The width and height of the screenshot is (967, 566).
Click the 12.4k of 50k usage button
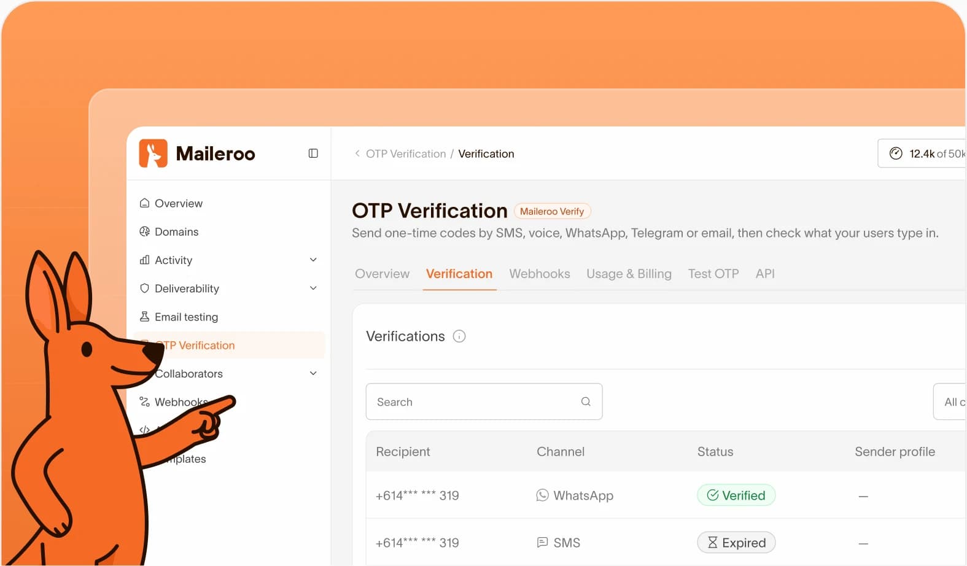pos(922,153)
